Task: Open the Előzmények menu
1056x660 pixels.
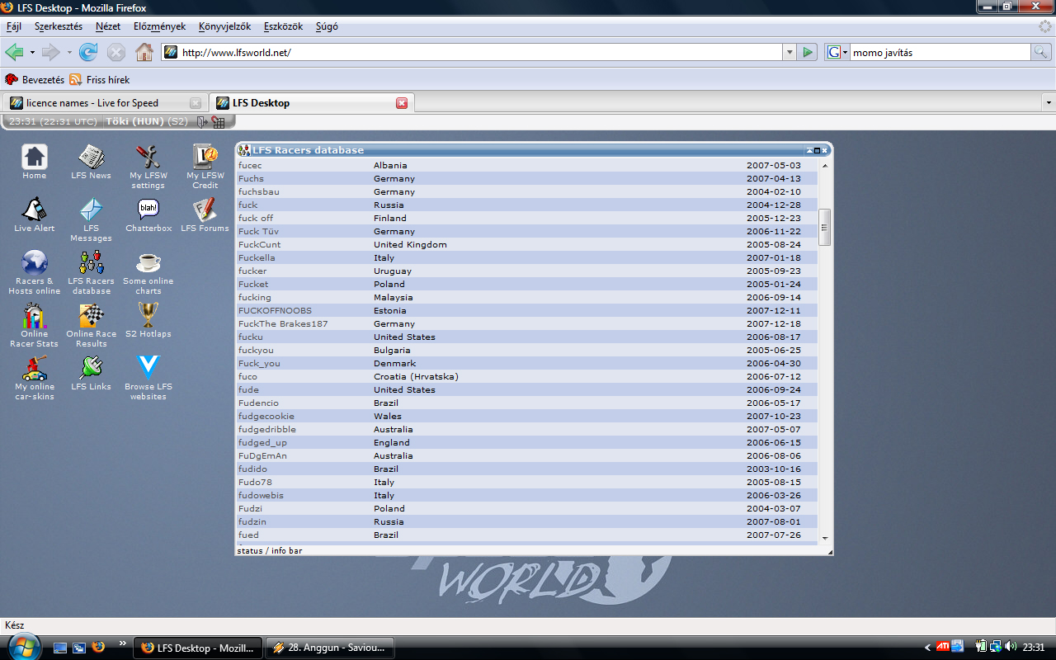Action: pos(159,26)
